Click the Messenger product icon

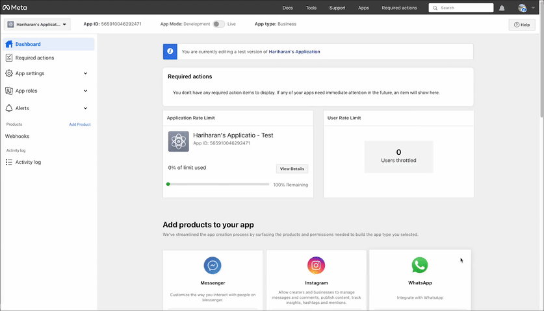[x=213, y=266]
